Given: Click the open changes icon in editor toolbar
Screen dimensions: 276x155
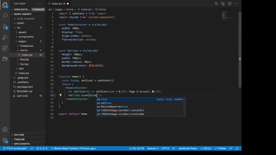Looking at the screenshot, I should coord(223,4).
